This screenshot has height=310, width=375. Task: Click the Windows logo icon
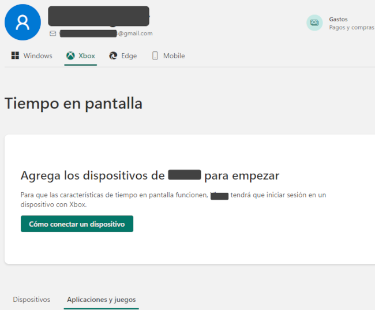click(x=15, y=56)
